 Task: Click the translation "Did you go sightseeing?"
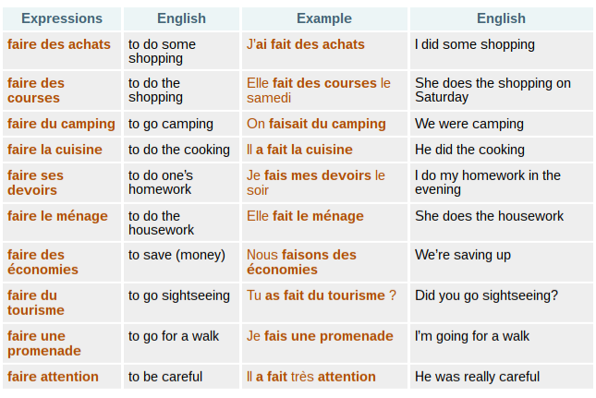tap(486, 295)
